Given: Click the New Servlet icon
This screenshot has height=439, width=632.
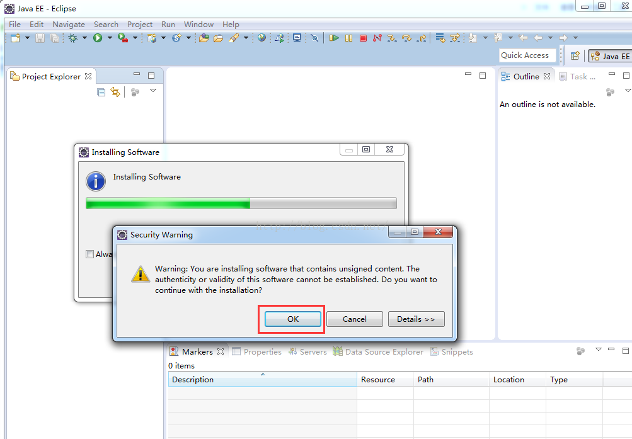Looking at the screenshot, I should click(176, 38).
